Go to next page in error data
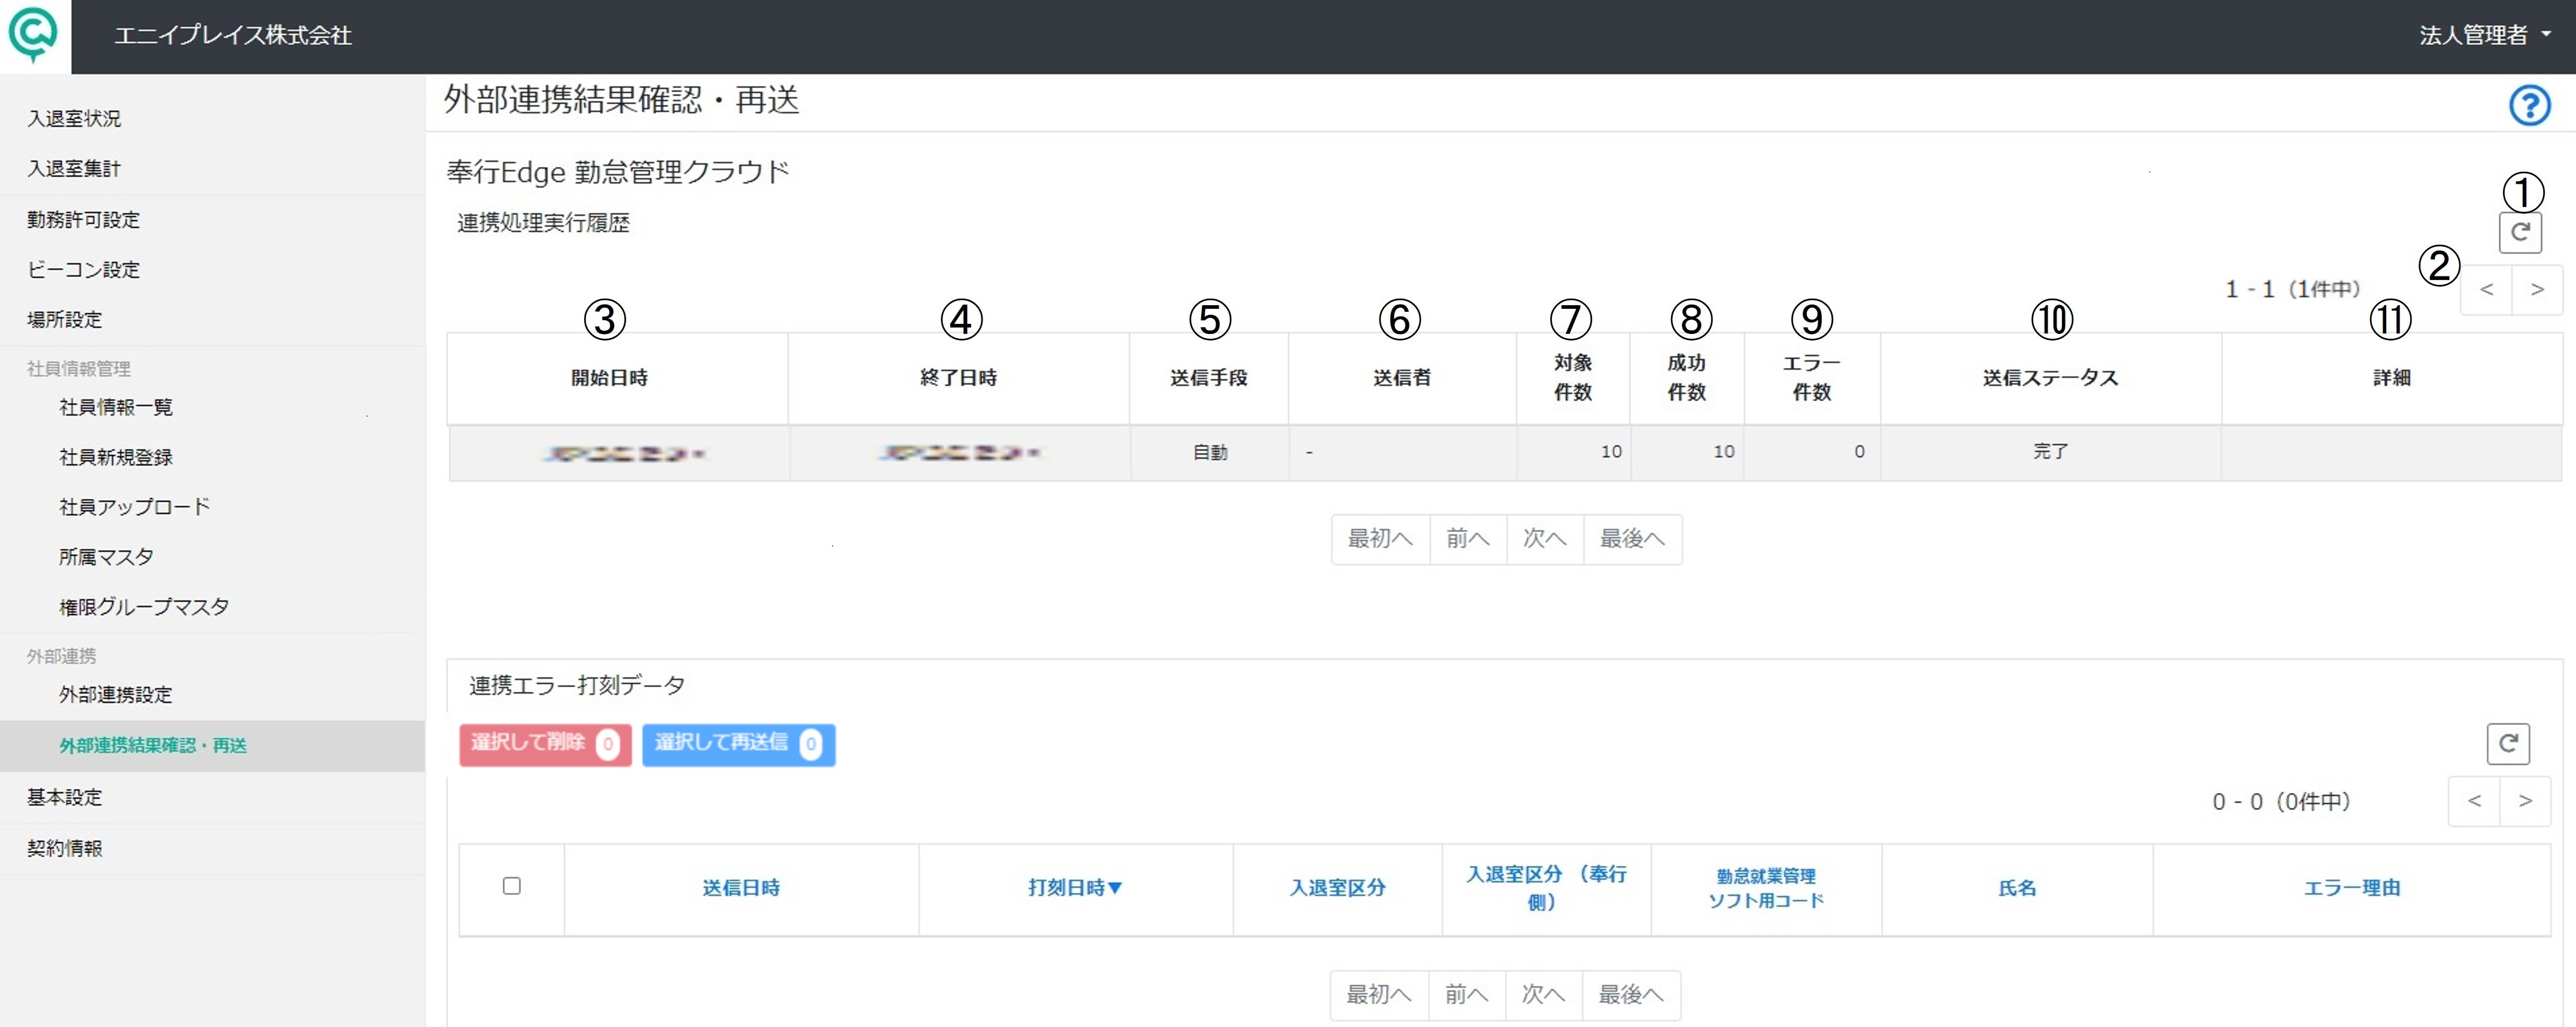Viewport: 2576px width, 1027px height. click(2525, 801)
